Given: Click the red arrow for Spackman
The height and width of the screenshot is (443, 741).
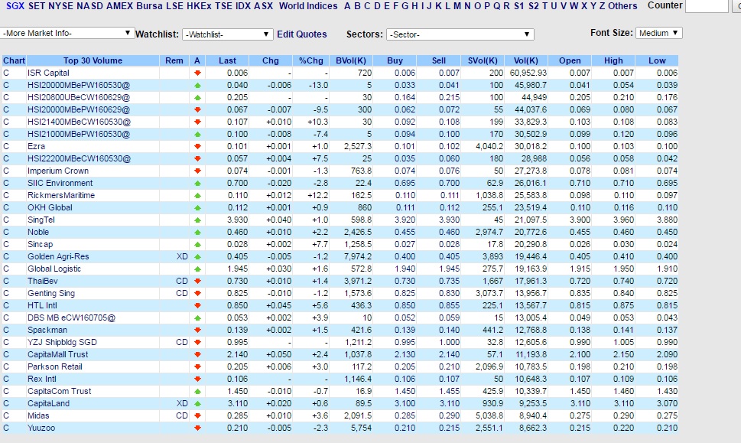Looking at the screenshot, I should (197, 330).
